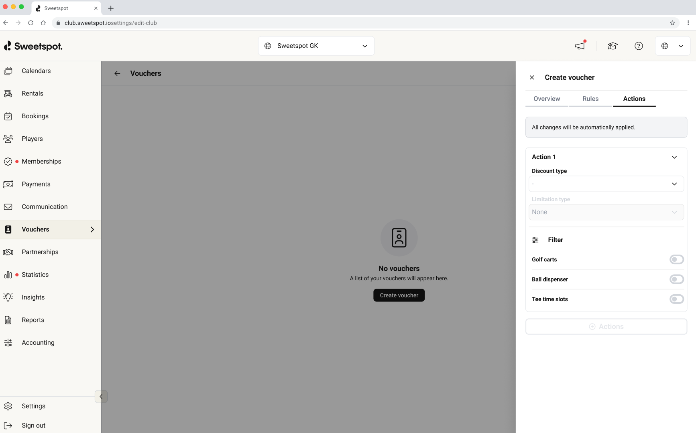Select the Actions tab
The height and width of the screenshot is (433, 696).
coord(634,99)
